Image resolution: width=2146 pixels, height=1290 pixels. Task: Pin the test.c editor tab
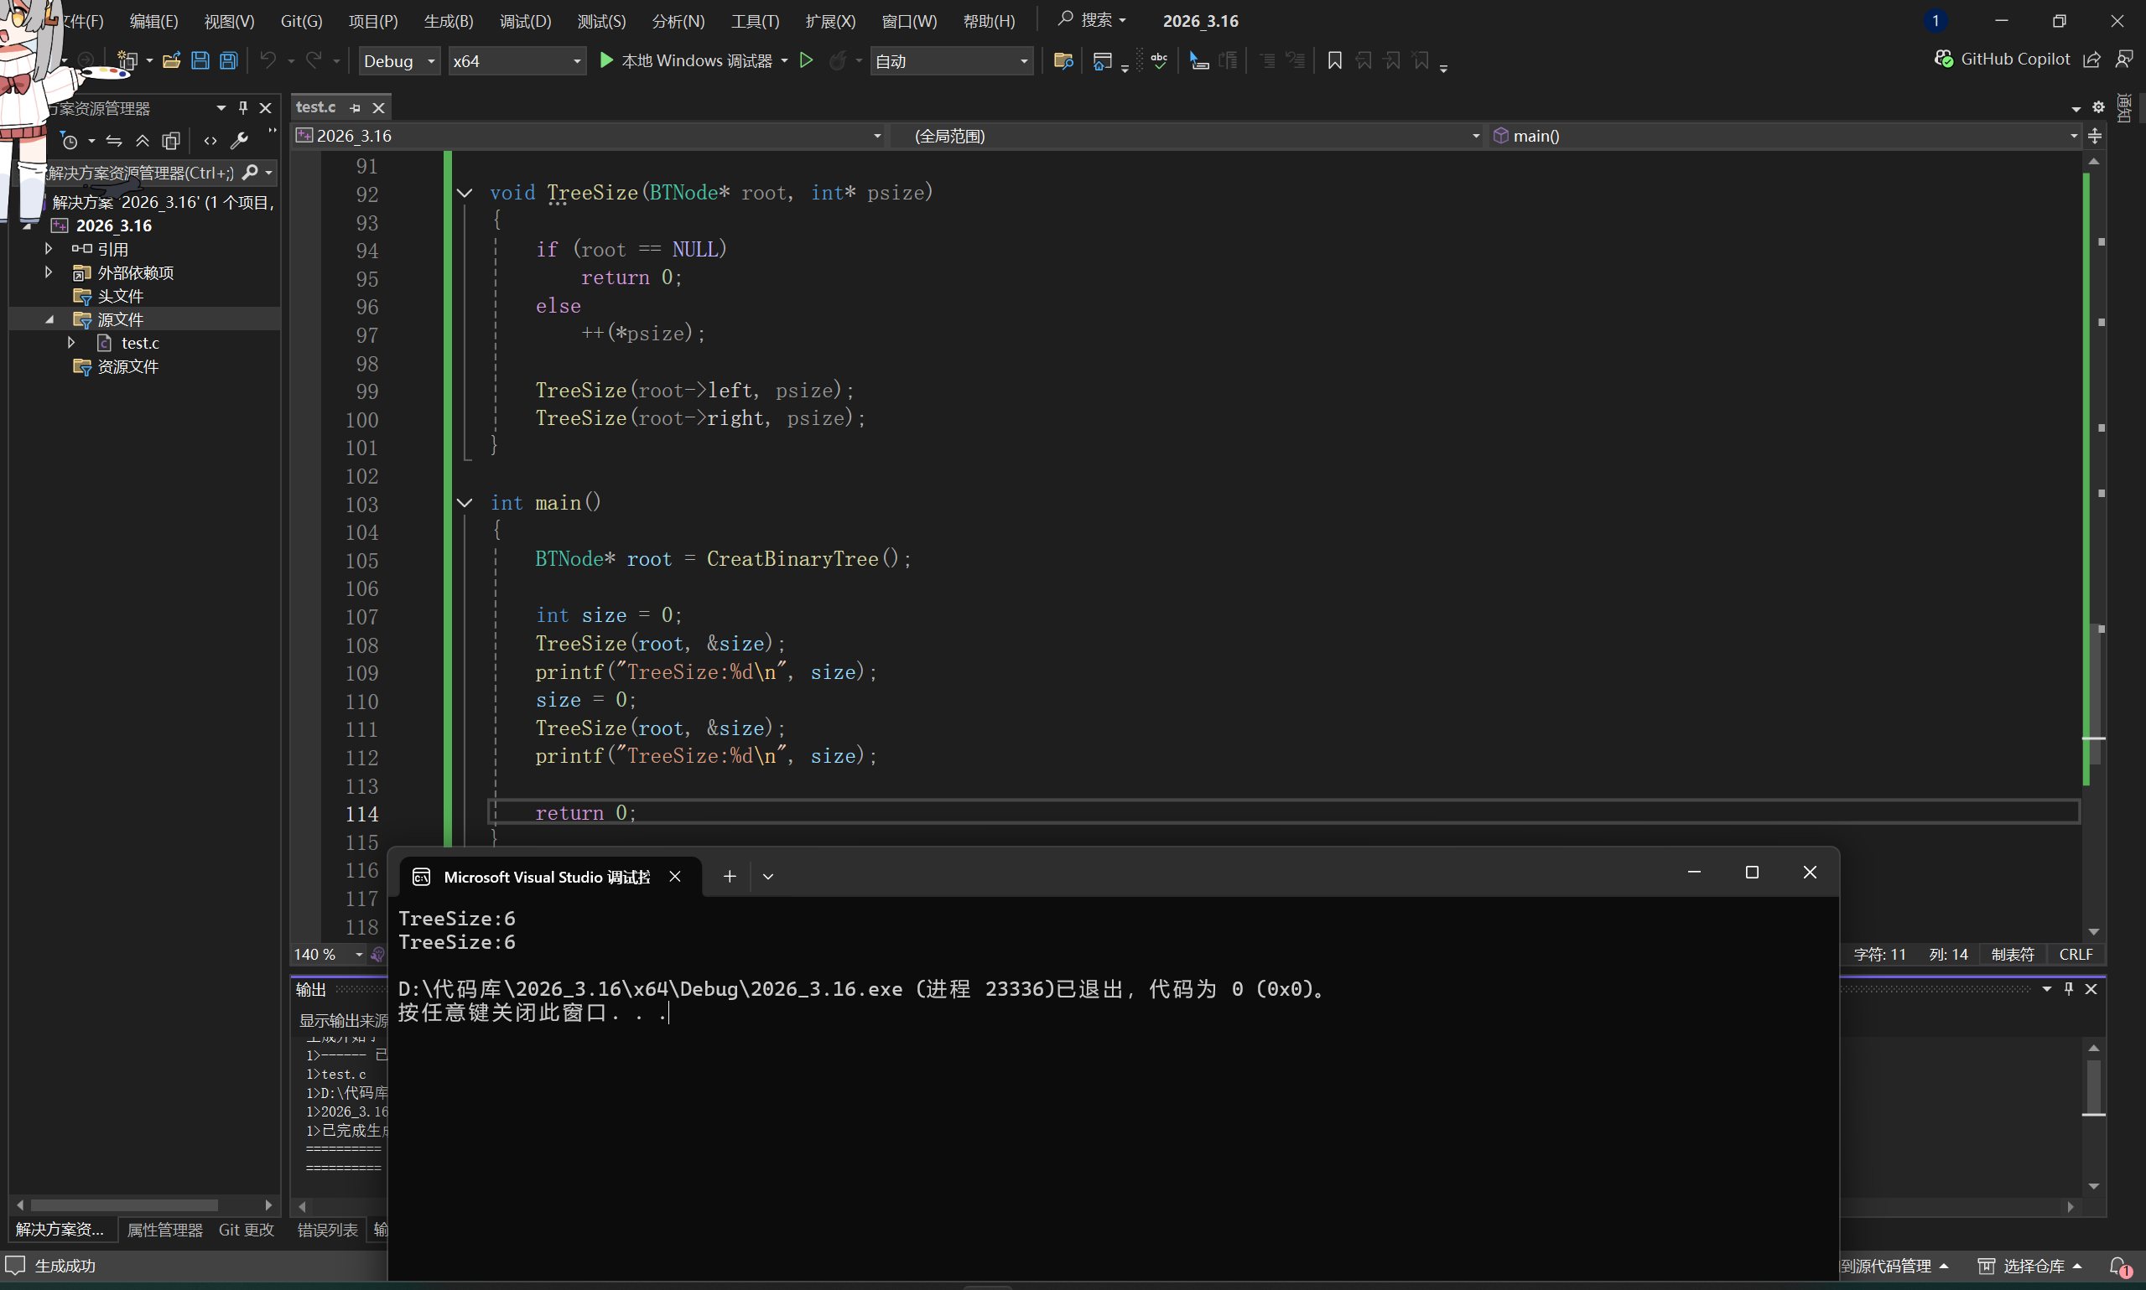pyautogui.click(x=355, y=108)
